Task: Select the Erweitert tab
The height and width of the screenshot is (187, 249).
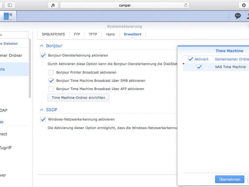Action: (133, 34)
